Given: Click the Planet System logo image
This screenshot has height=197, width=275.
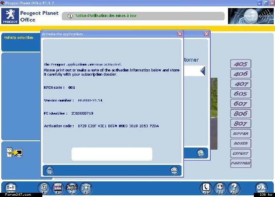Looking at the screenshot, I should pyautogui.click(x=250, y=16).
